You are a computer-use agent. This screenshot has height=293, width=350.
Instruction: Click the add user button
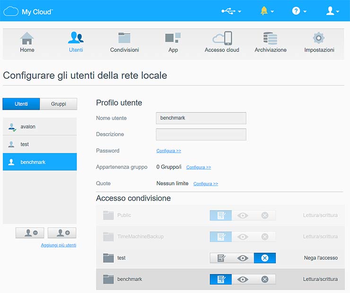tap(63, 233)
